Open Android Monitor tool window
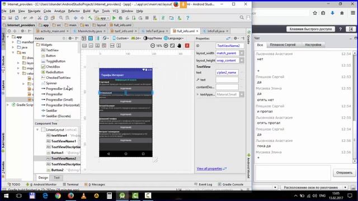The height and width of the screenshot is (201, 358). click(41, 184)
